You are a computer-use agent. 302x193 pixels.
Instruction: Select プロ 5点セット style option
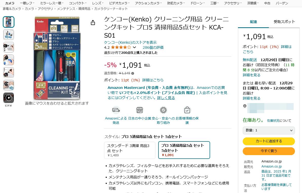point(184,150)
